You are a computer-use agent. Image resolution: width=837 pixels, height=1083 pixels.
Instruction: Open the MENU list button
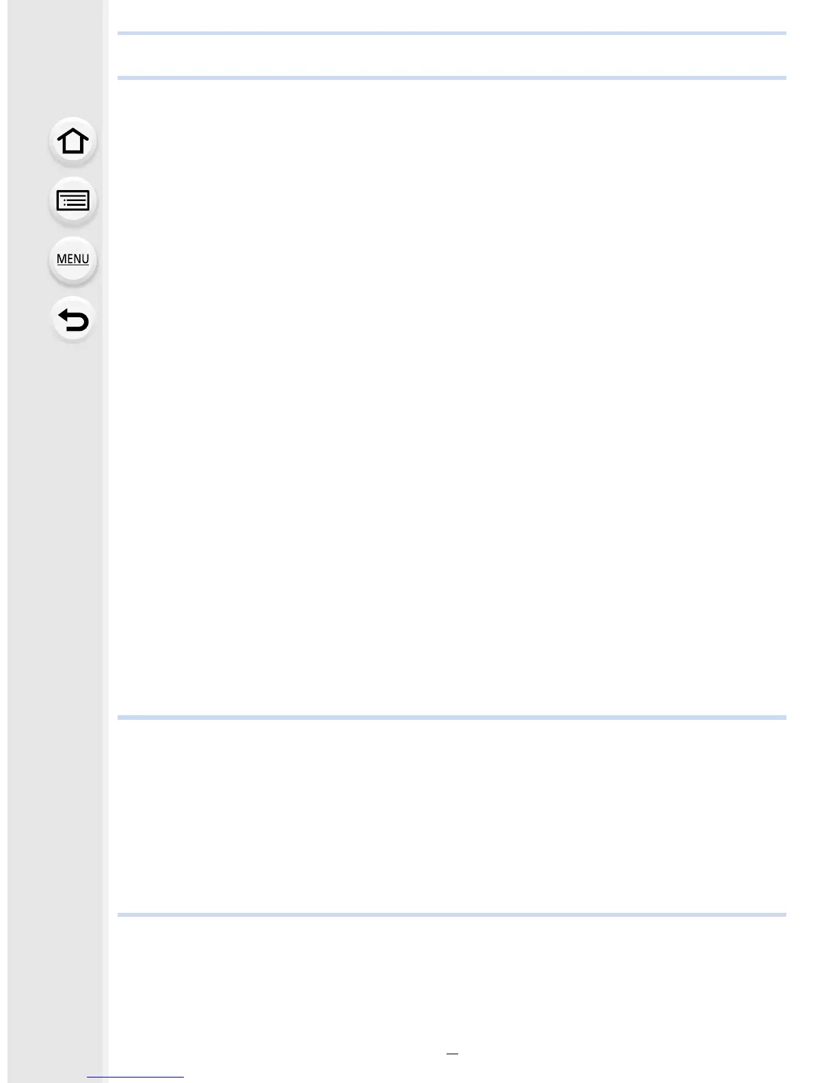click(x=72, y=260)
